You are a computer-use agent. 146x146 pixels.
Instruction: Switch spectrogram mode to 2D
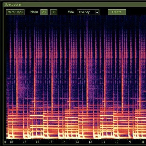click(44, 12)
